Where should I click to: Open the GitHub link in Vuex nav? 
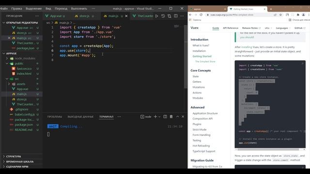pos(300,28)
